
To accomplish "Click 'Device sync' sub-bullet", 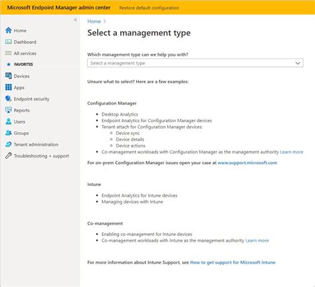I will [128, 134].
